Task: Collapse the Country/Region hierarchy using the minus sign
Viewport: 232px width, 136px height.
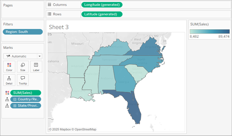Action: coord(14,99)
